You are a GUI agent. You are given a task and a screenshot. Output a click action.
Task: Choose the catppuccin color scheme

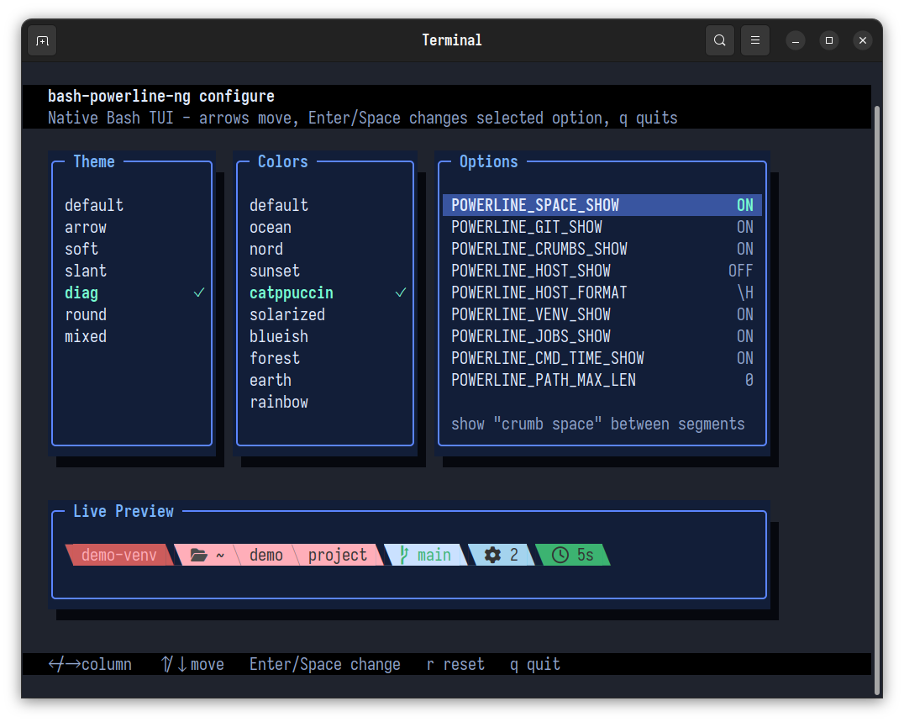tap(292, 293)
